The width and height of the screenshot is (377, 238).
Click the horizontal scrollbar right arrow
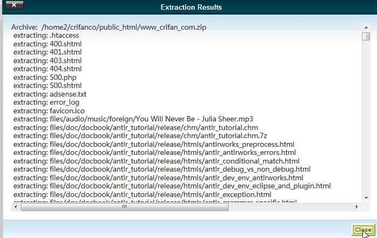[x=357, y=207]
